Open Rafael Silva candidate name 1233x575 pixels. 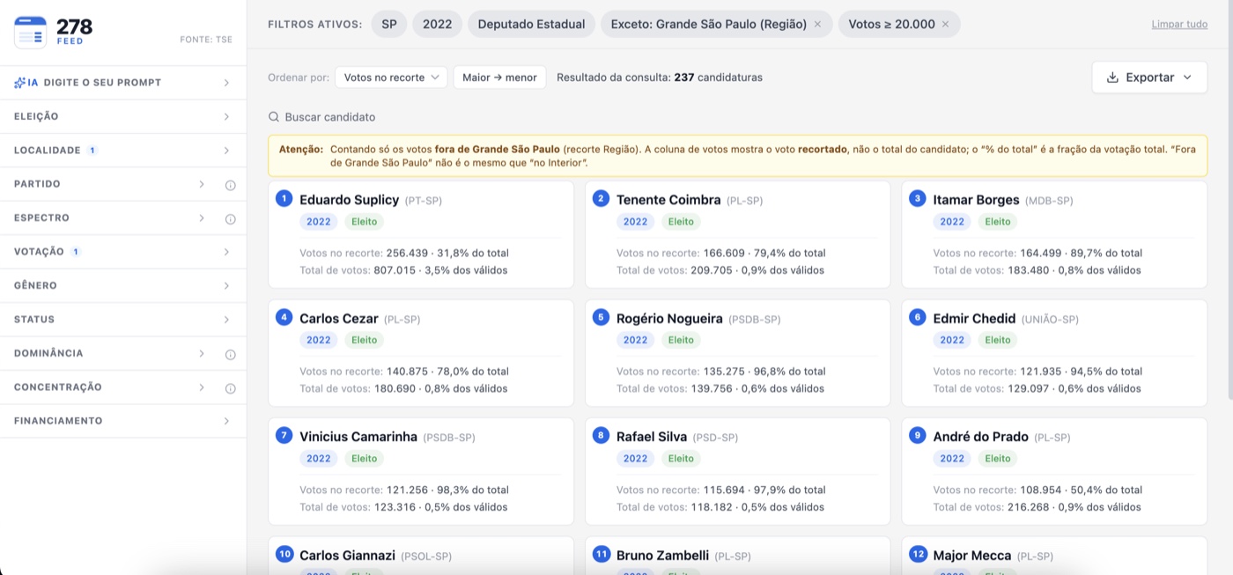(652, 437)
